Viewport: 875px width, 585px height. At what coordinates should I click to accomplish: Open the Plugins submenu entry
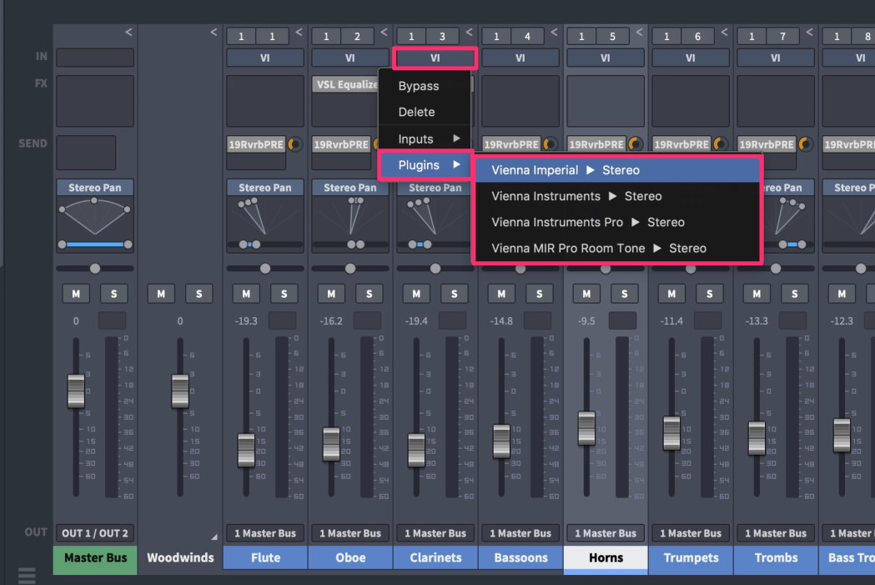tap(425, 165)
